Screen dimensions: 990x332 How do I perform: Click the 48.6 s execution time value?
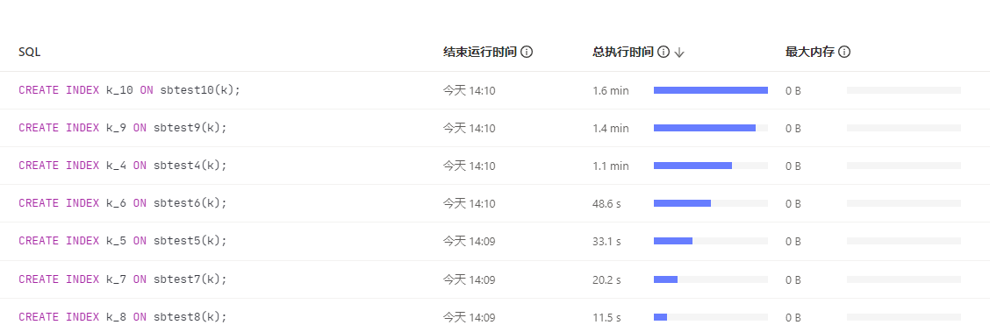(606, 204)
